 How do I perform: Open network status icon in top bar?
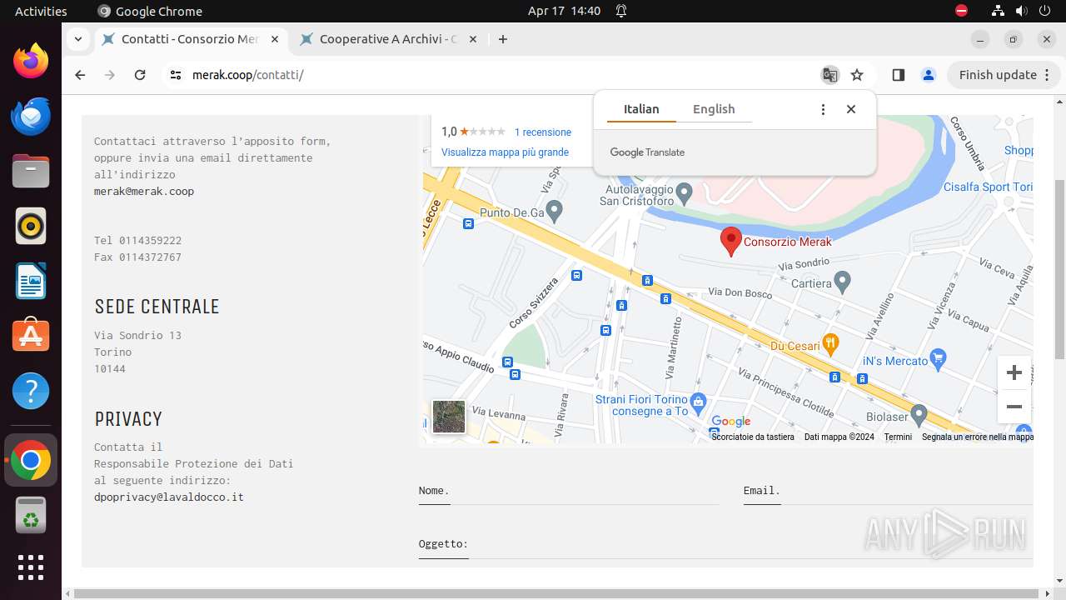(x=998, y=11)
